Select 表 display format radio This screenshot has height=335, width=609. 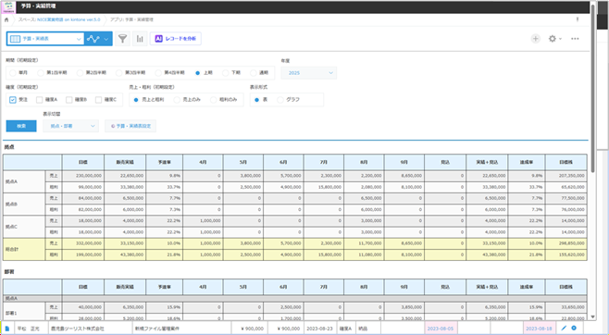click(256, 100)
